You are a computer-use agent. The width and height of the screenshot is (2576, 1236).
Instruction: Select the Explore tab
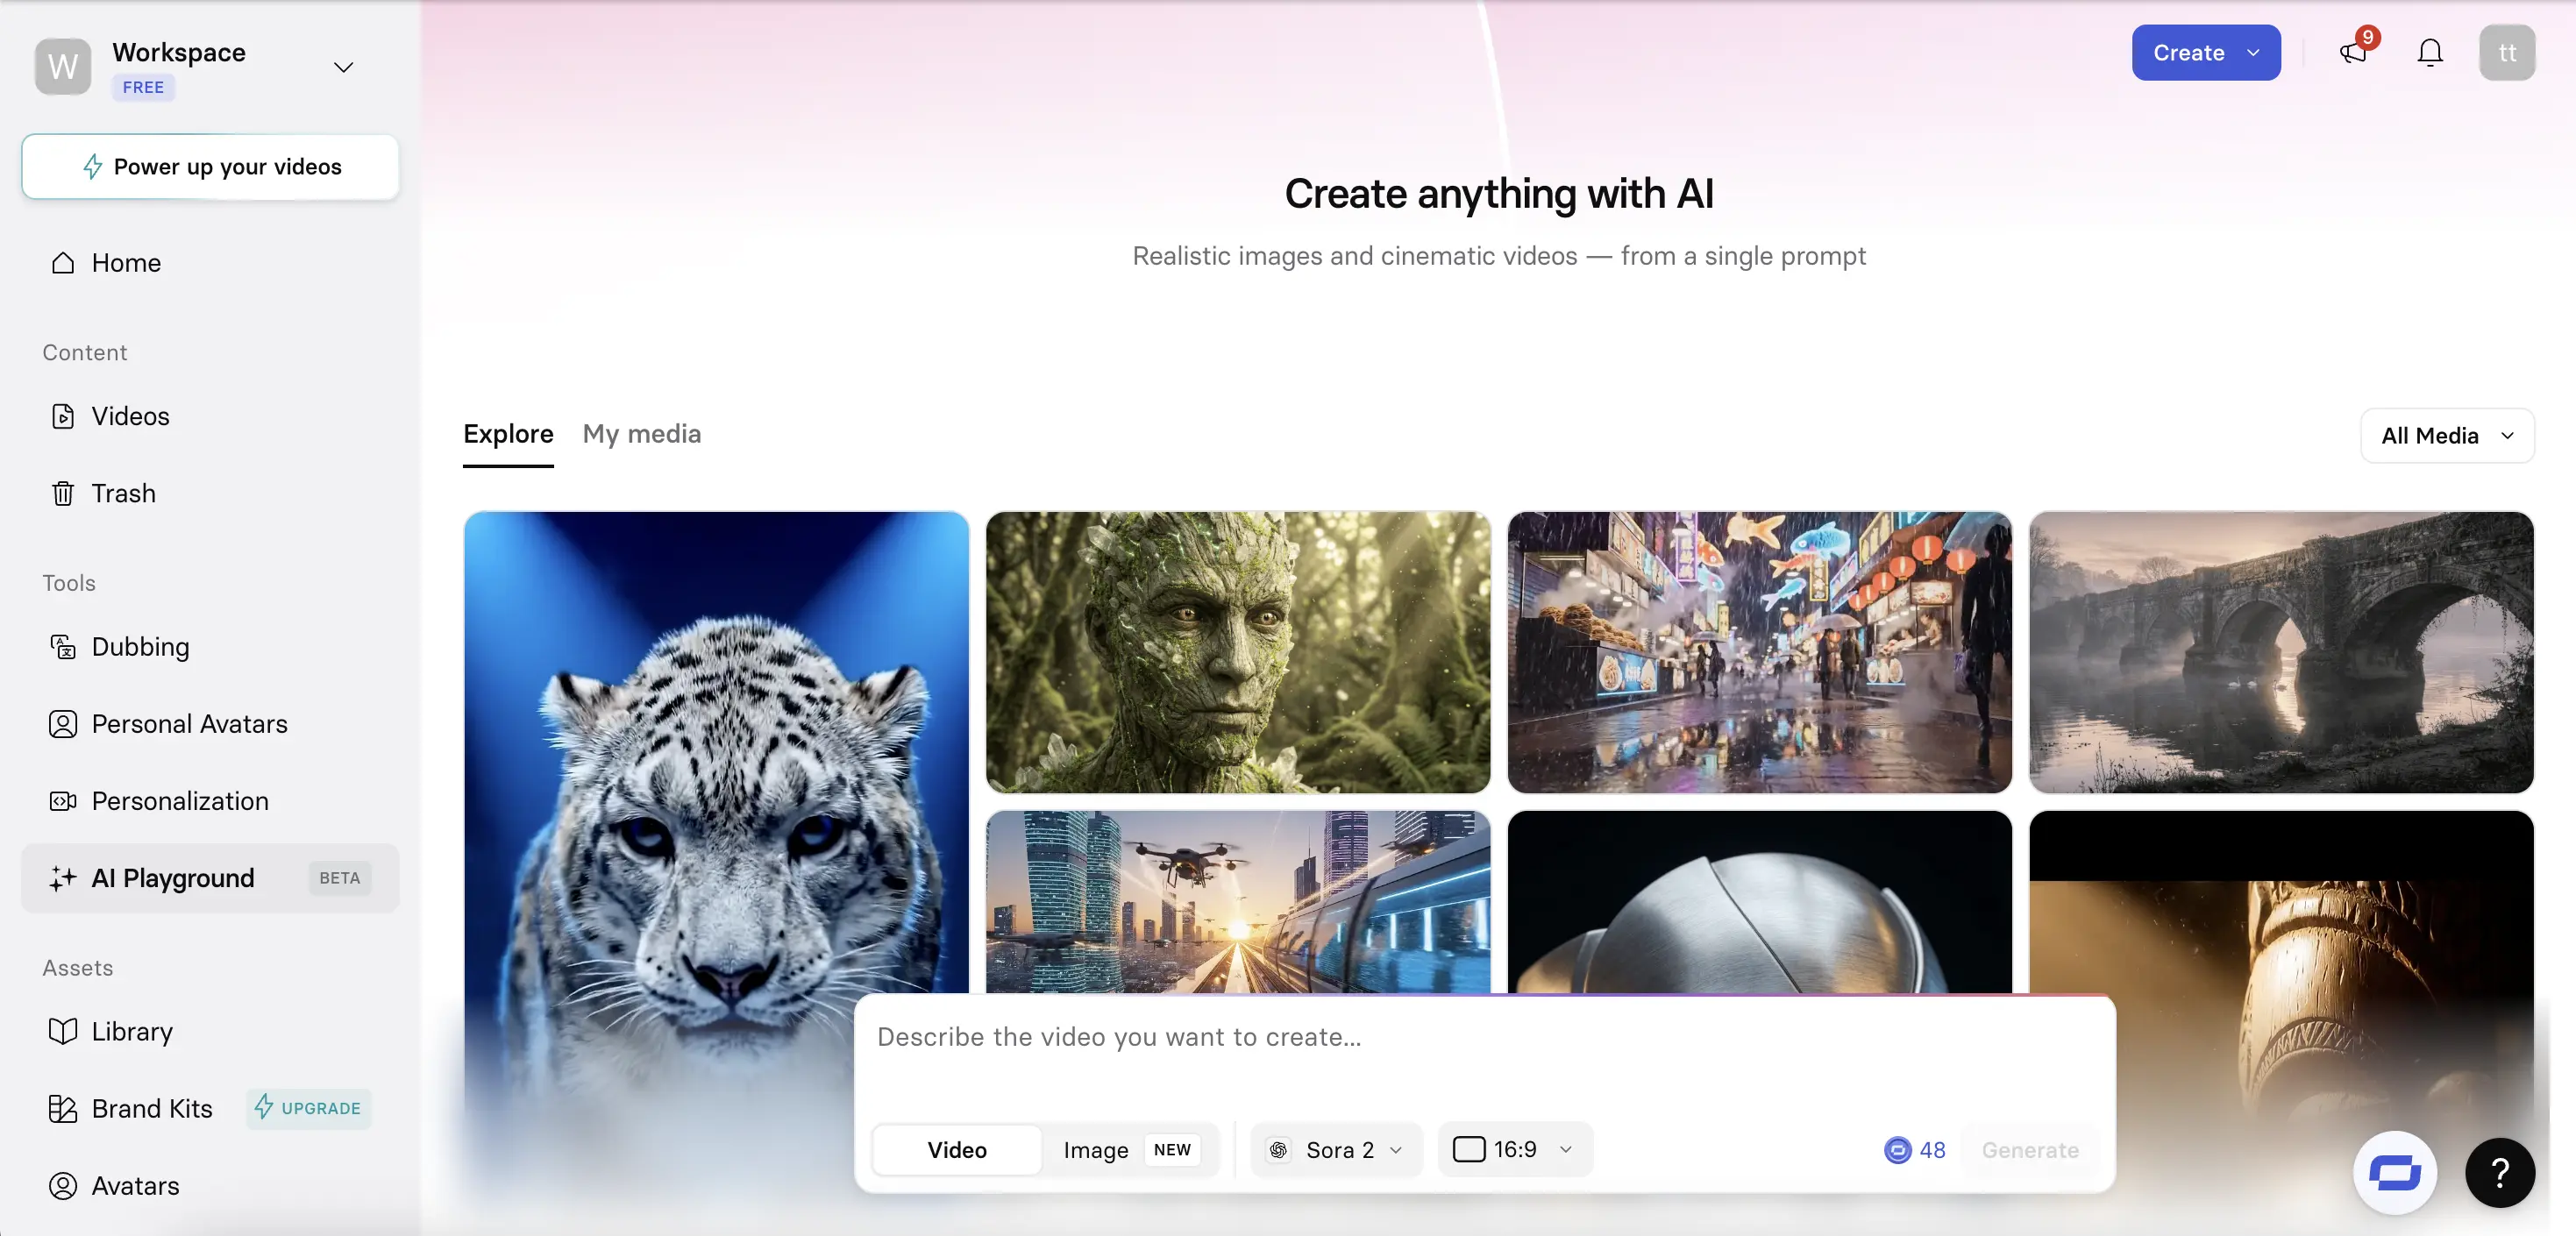[x=508, y=434]
